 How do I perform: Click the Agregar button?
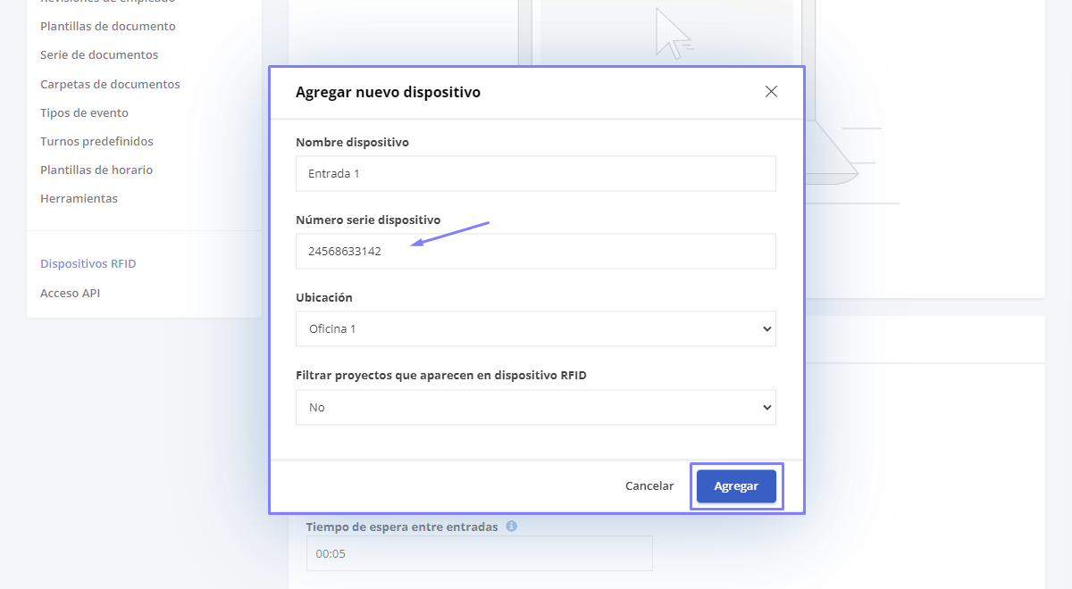(736, 486)
